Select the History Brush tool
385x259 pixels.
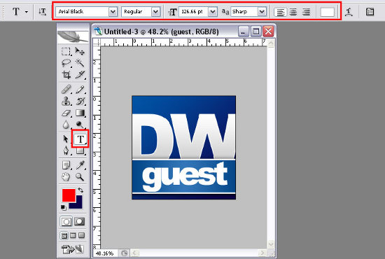[x=80, y=101]
